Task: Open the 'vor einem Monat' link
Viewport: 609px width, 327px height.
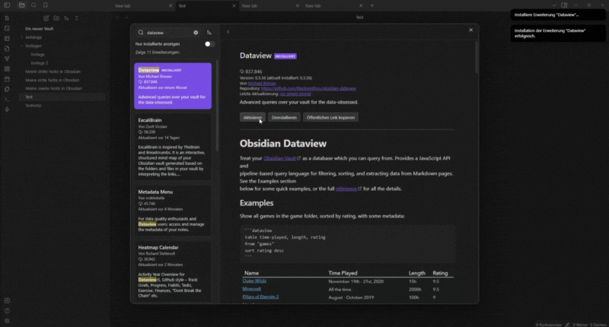Action: tap(295, 94)
